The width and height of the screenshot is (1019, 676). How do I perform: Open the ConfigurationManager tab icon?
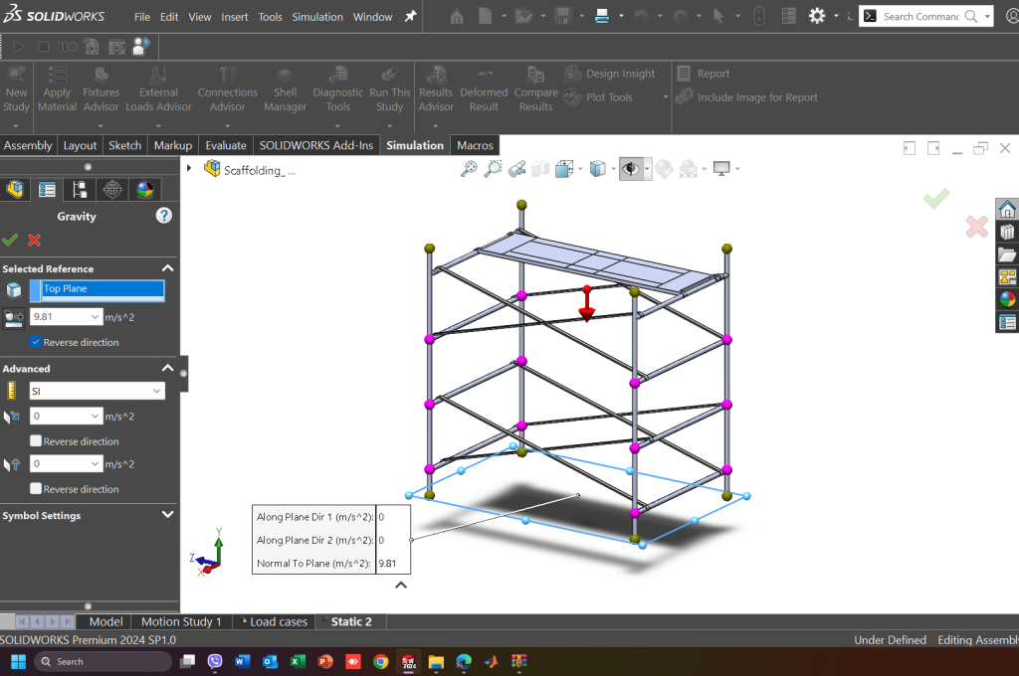pos(80,190)
